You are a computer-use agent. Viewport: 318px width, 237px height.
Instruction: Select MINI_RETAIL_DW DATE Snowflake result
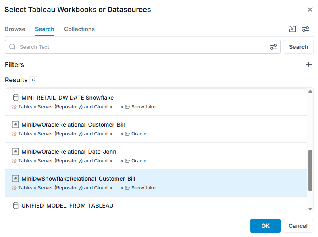[x=156, y=102]
